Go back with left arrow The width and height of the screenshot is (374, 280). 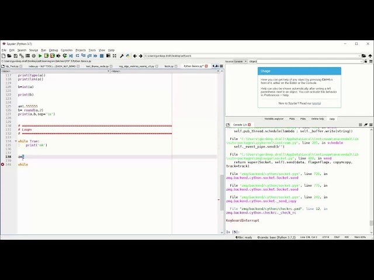point(135,56)
